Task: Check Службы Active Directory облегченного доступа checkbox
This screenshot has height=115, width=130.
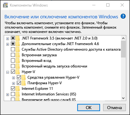Action: point(13,49)
